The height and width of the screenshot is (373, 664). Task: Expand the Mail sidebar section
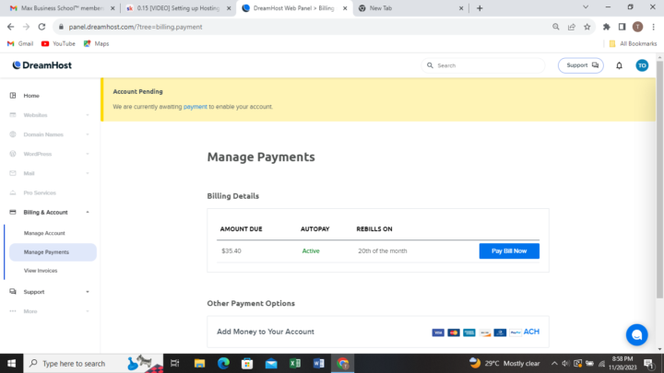[50, 173]
